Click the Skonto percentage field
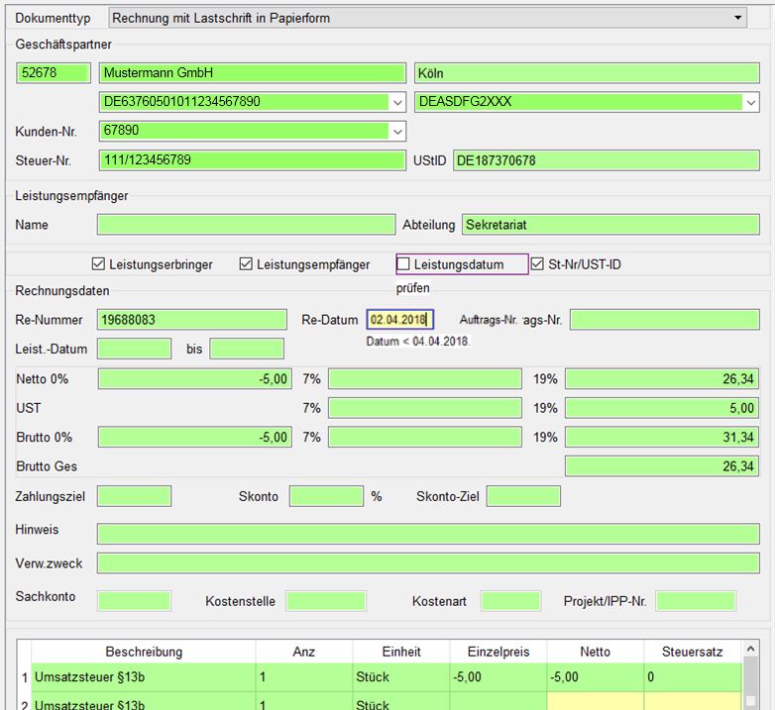The height and width of the screenshot is (710, 775). coord(326,496)
